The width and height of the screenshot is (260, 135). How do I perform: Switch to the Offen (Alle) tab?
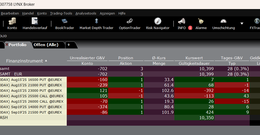click(46, 45)
